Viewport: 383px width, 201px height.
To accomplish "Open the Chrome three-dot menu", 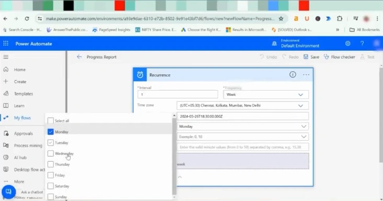I will tap(377, 18).
